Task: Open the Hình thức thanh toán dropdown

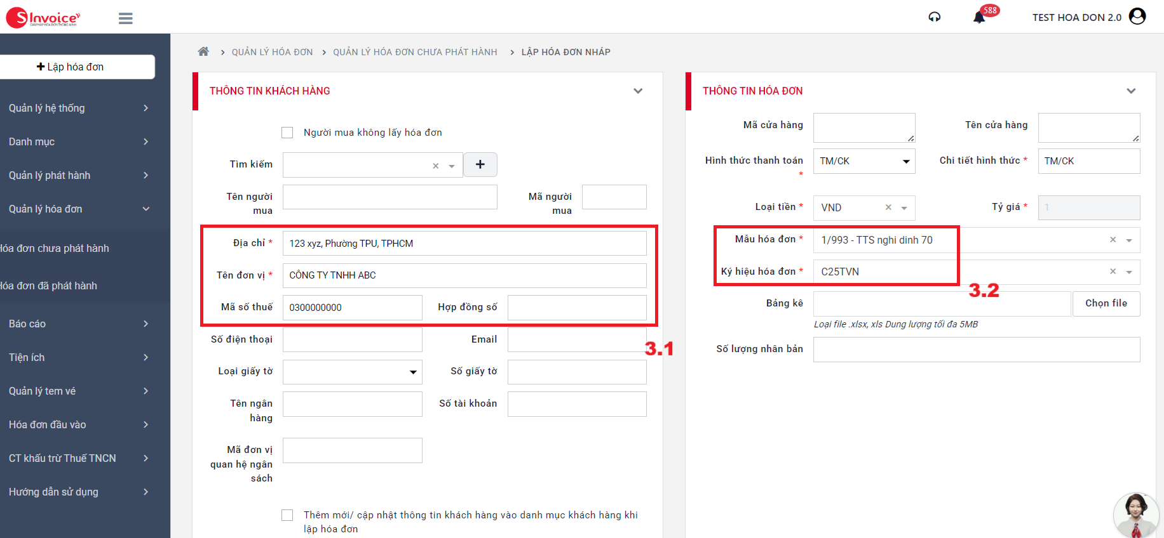Action: 863,161
